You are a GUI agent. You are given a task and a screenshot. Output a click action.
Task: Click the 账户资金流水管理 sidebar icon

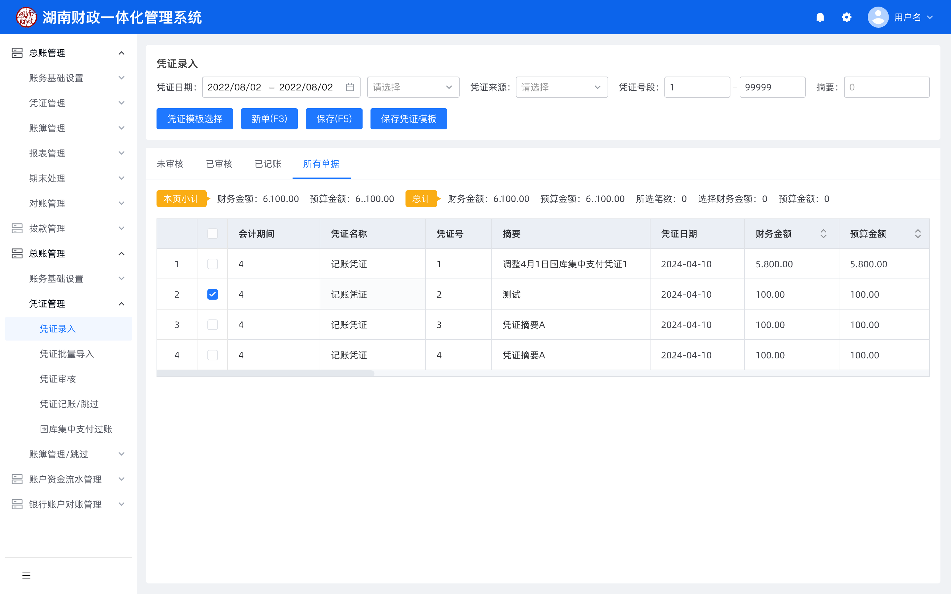[17, 479]
